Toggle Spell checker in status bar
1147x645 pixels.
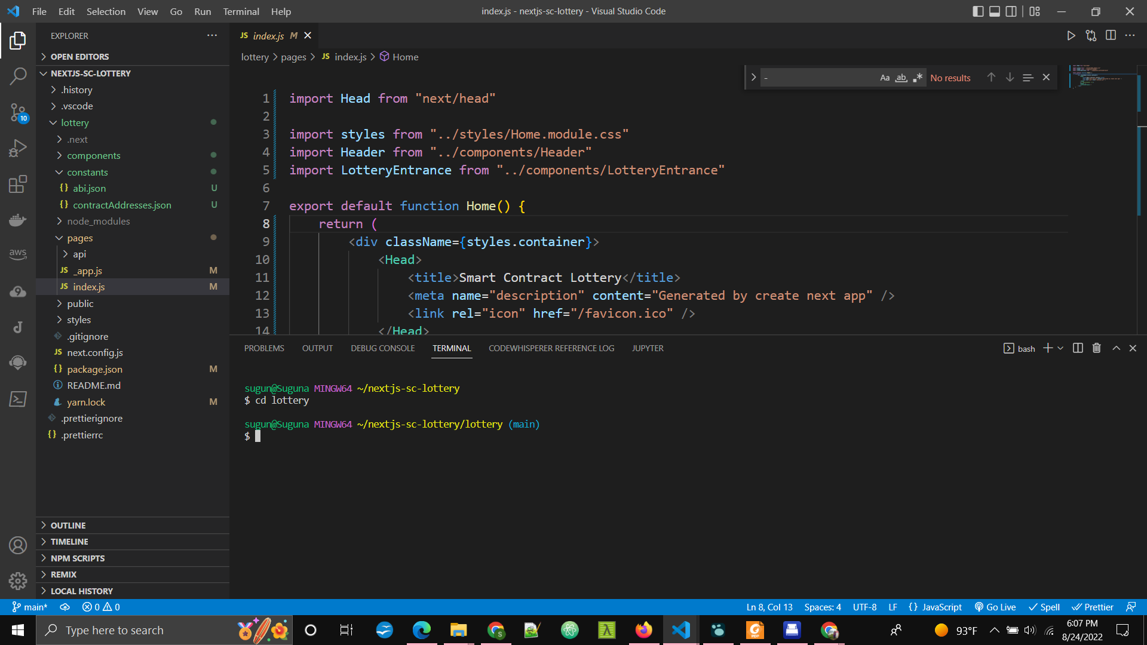click(x=1044, y=607)
